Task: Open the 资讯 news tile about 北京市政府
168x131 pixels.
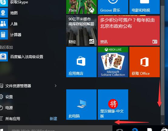Action: [x=129, y=30]
